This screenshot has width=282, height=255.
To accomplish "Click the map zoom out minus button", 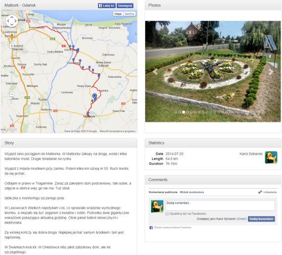I will point(12,94).
